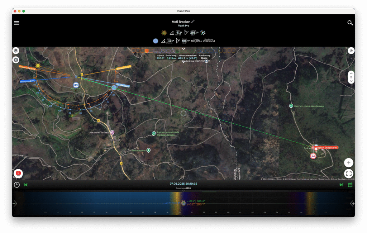
Task: Click the moon position marker on map
Action: pos(114,87)
